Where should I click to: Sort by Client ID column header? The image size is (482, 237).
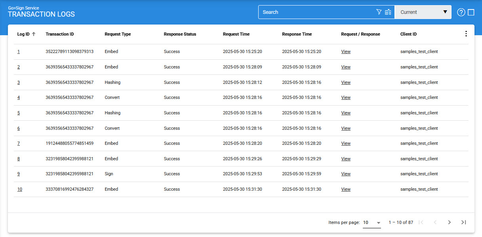point(408,34)
